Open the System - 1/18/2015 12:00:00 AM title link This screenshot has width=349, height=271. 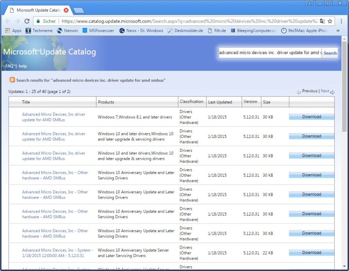[x=58, y=253]
